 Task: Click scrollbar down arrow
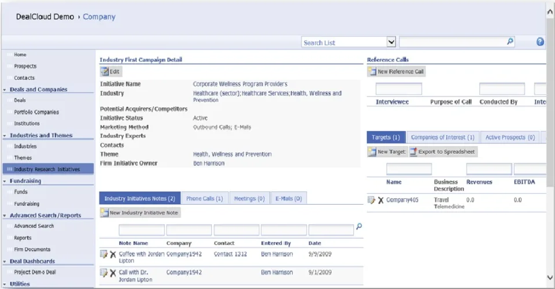(x=550, y=277)
